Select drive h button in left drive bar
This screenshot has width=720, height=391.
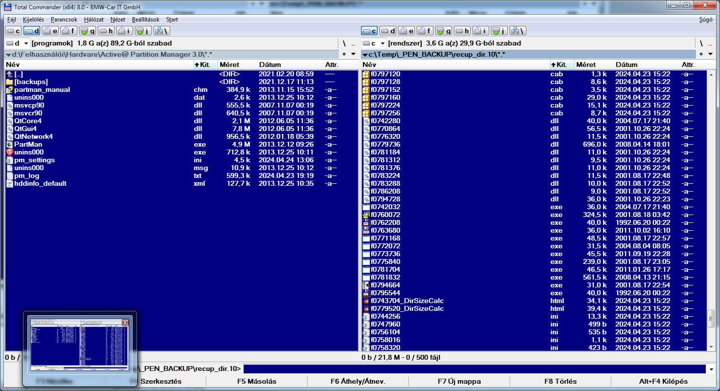click(x=106, y=31)
